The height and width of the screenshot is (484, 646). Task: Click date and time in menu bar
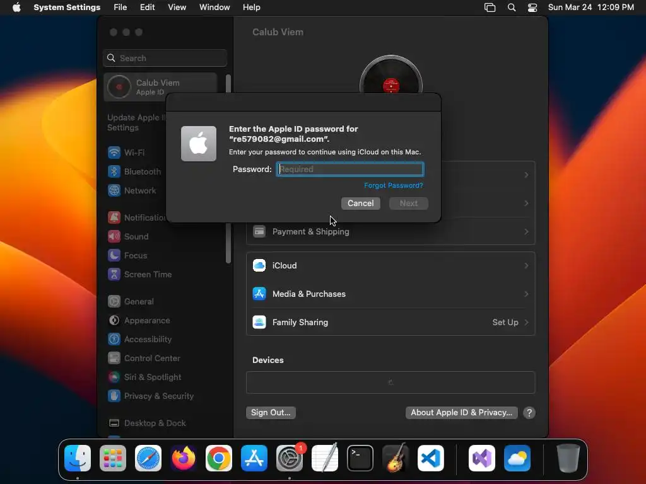[x=590, y=8]
